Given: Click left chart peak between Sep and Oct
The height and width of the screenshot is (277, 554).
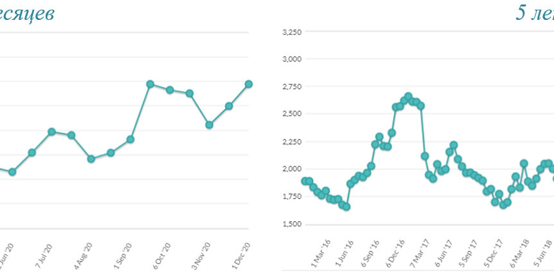Looking at the screenshot, I should [x=150, y=84].
